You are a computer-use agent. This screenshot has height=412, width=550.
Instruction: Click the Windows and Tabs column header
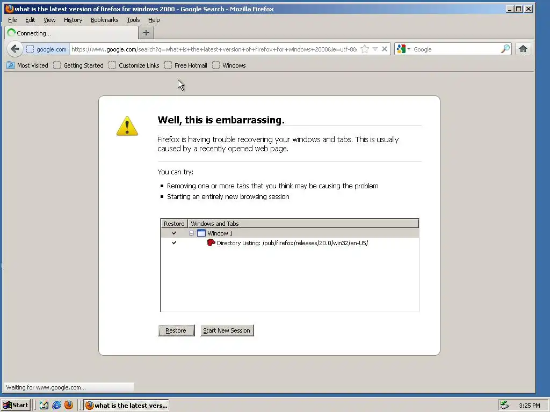tap(303, 224)
